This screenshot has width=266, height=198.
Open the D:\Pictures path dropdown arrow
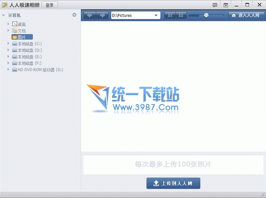[x=156, y=15]
